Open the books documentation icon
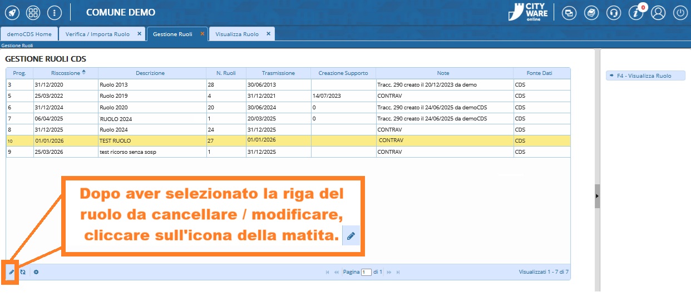This screenshot has width=691, height=302. pos(591,13)
